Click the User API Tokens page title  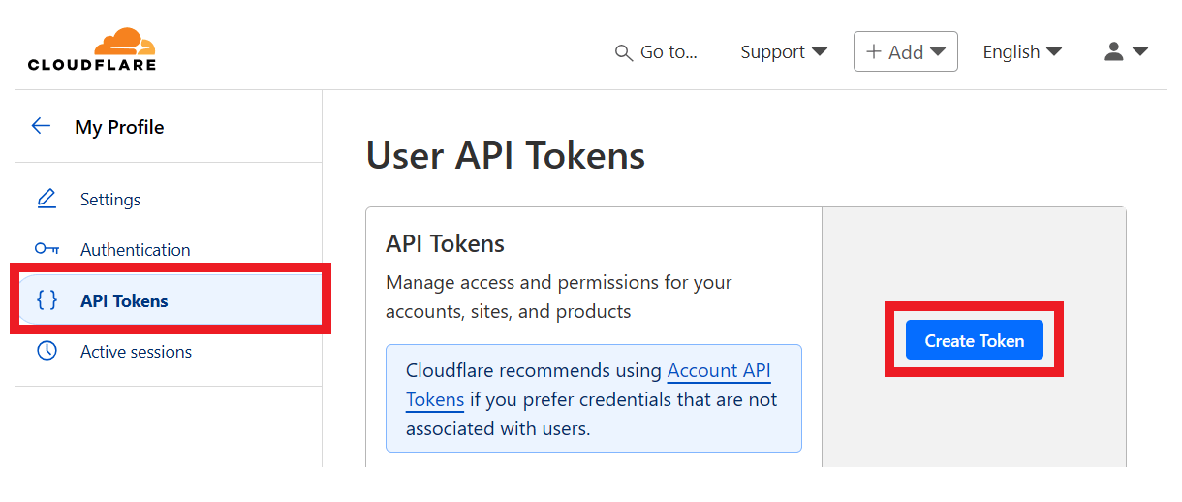click(506, 155)
